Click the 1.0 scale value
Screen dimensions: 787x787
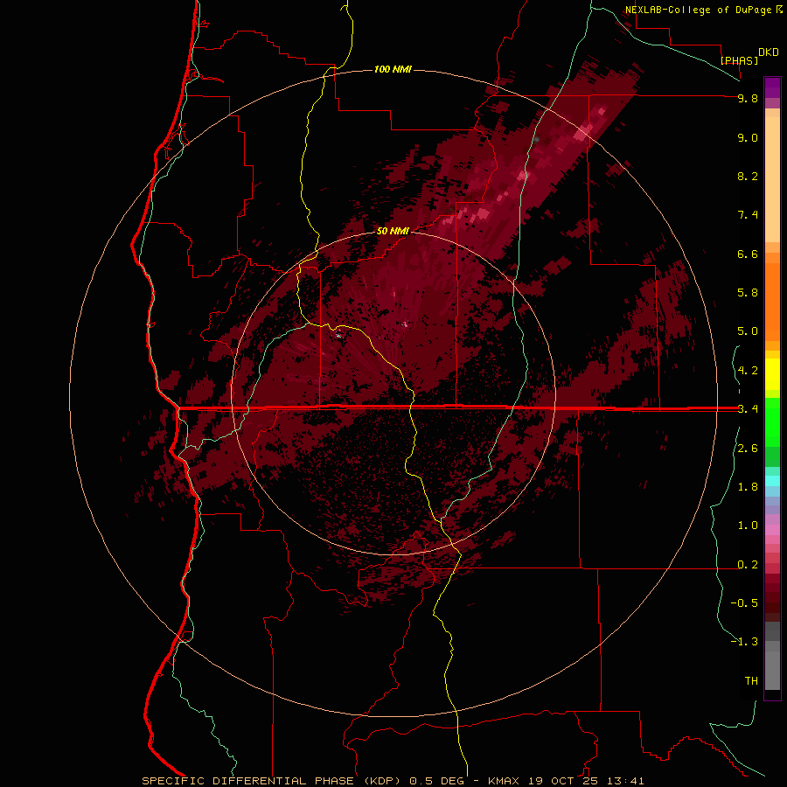tap(748, 526)
